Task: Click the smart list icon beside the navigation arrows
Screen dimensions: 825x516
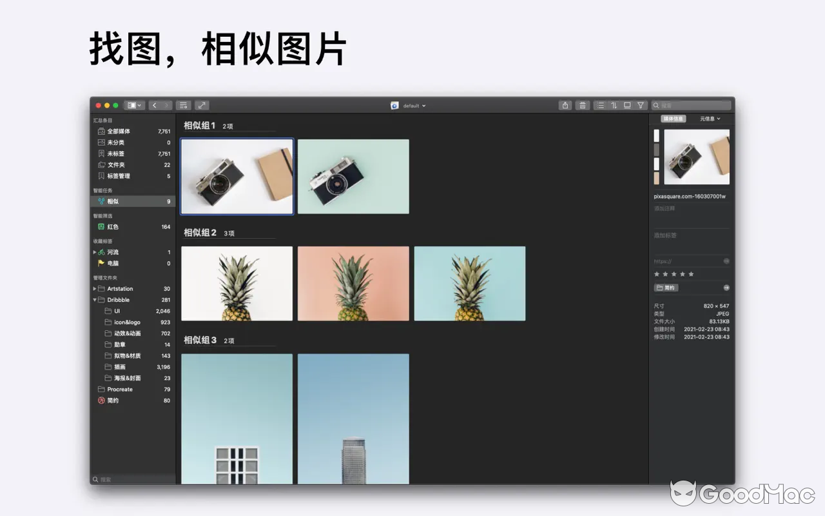Action: click(183, 104)
